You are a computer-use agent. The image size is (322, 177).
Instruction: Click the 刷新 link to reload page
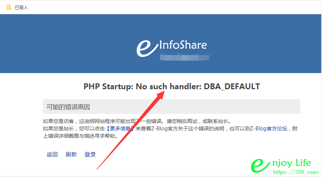pos(71,155)
